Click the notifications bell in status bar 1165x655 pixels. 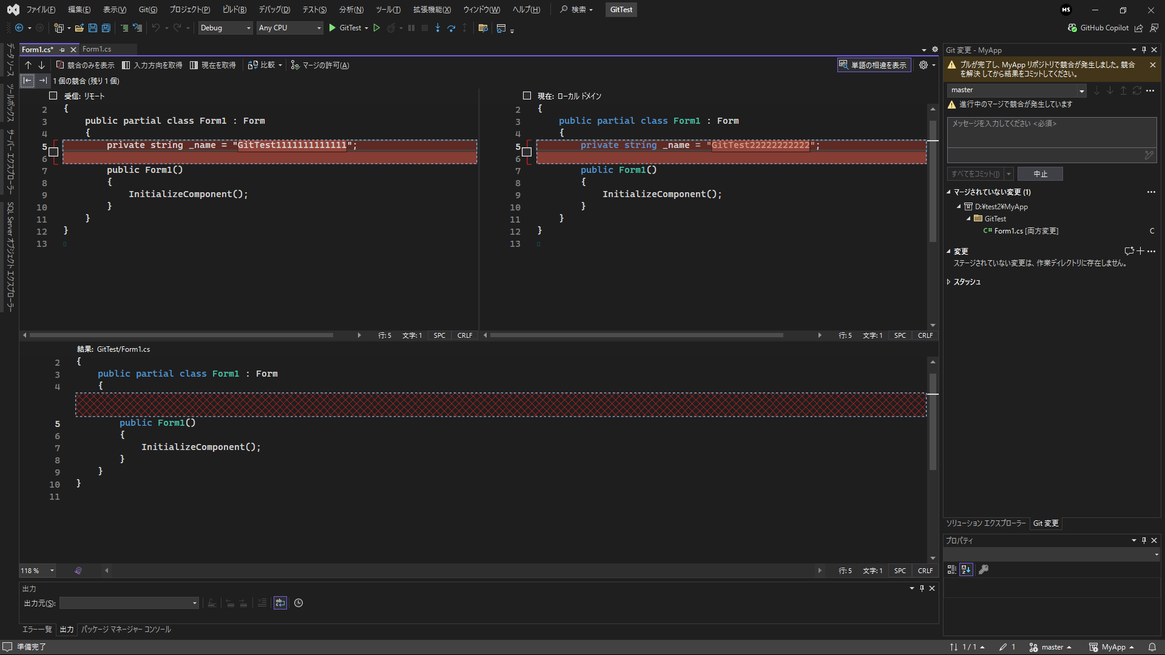tap(1152, 647)
